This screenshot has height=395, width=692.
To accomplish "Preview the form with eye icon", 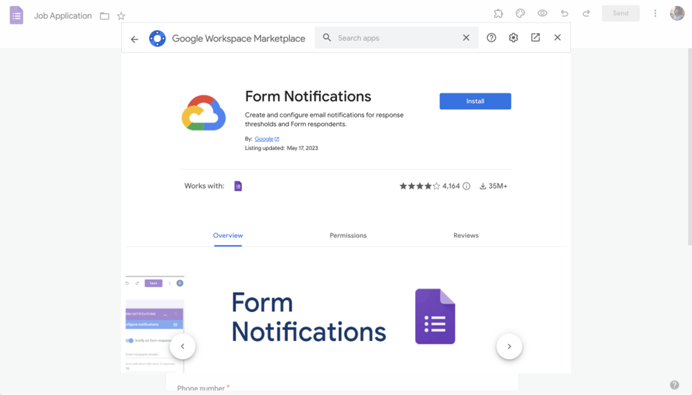I will (543, 14).
